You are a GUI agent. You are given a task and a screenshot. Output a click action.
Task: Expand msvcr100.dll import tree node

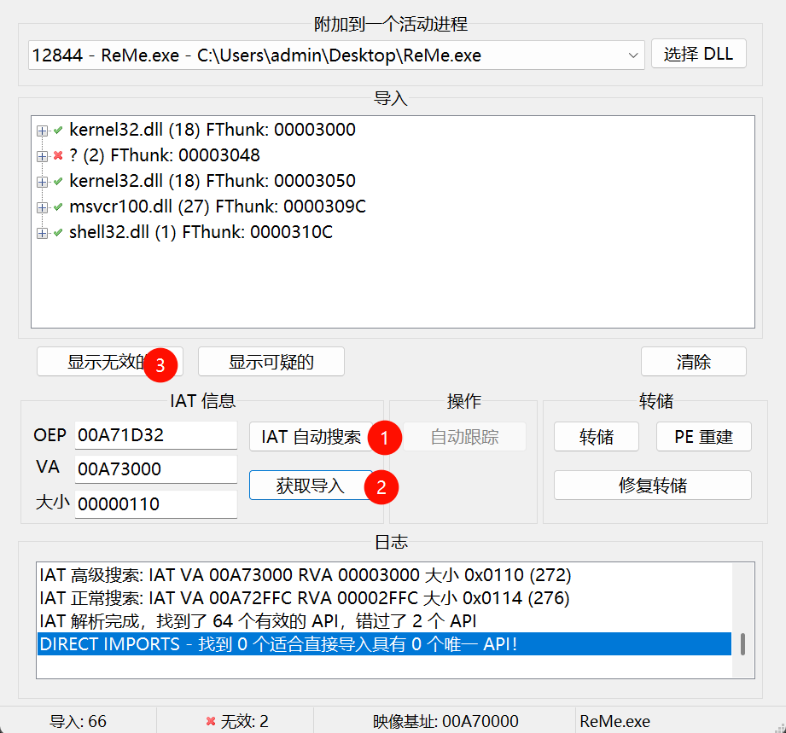[x=42, y=207]
